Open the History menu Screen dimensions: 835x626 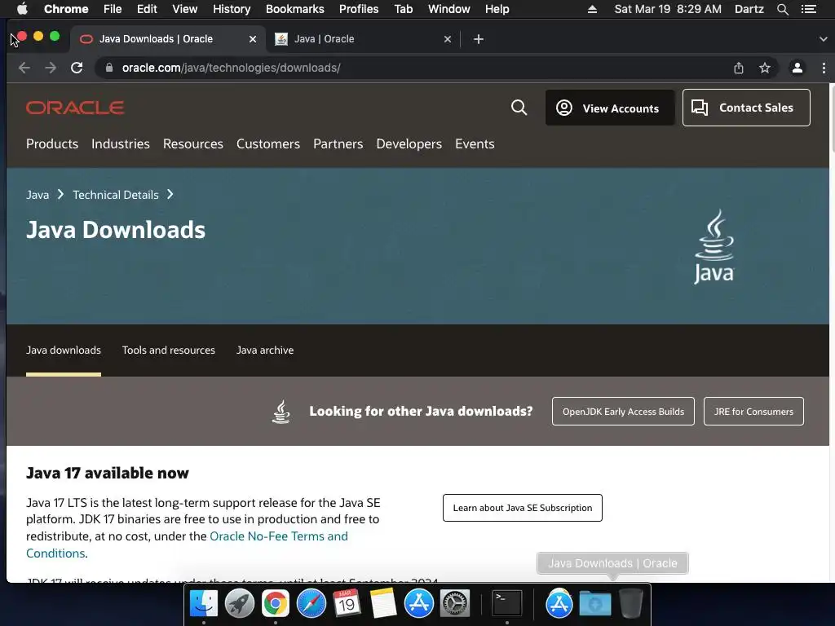231,9
